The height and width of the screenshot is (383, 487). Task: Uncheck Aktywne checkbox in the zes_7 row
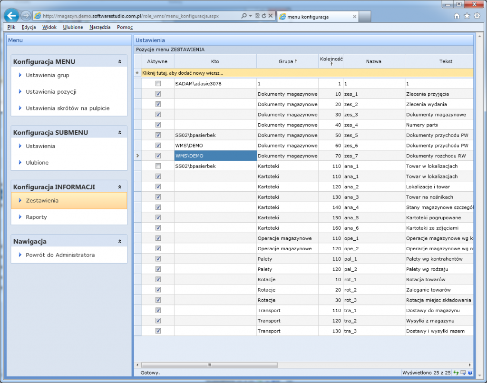[158, 156]
